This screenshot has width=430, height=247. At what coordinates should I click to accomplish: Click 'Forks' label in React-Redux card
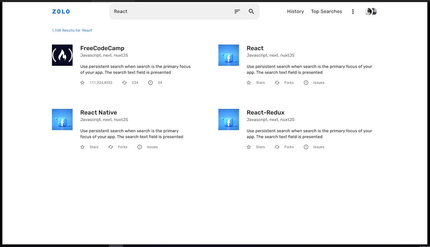coord(289,147)
